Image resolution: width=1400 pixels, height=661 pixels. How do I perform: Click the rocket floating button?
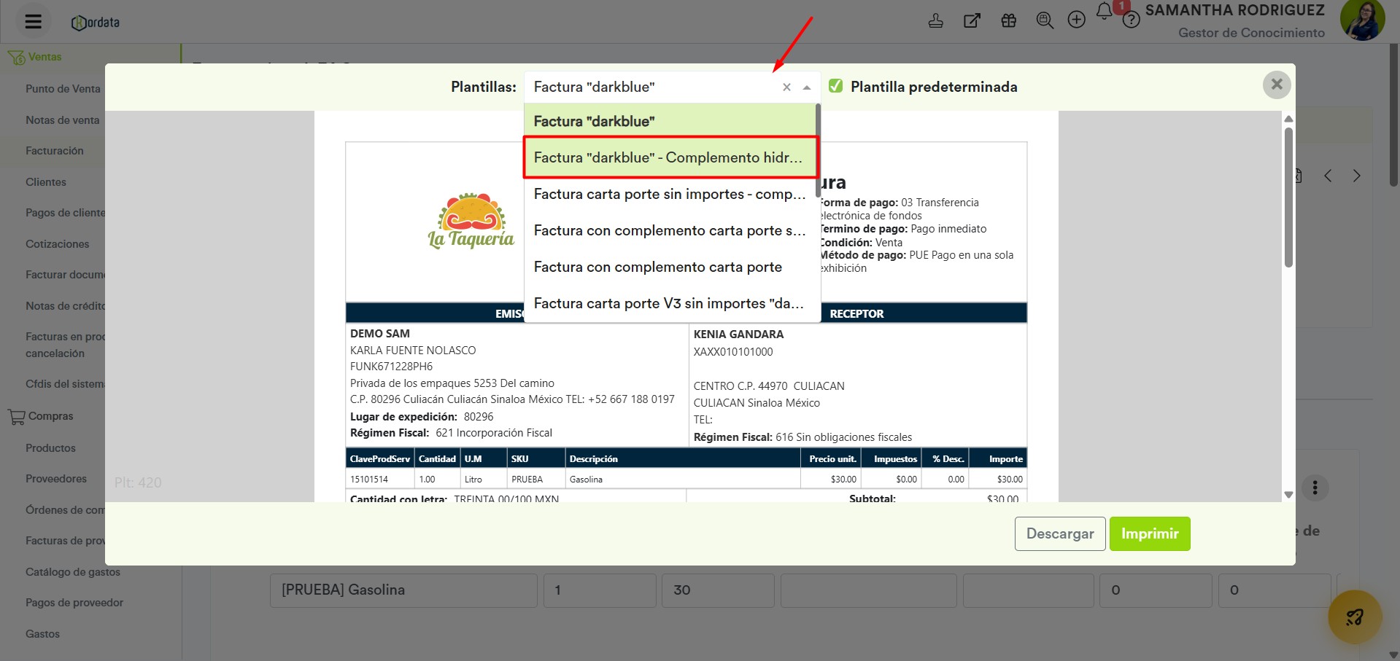(x=1355, y=617)
